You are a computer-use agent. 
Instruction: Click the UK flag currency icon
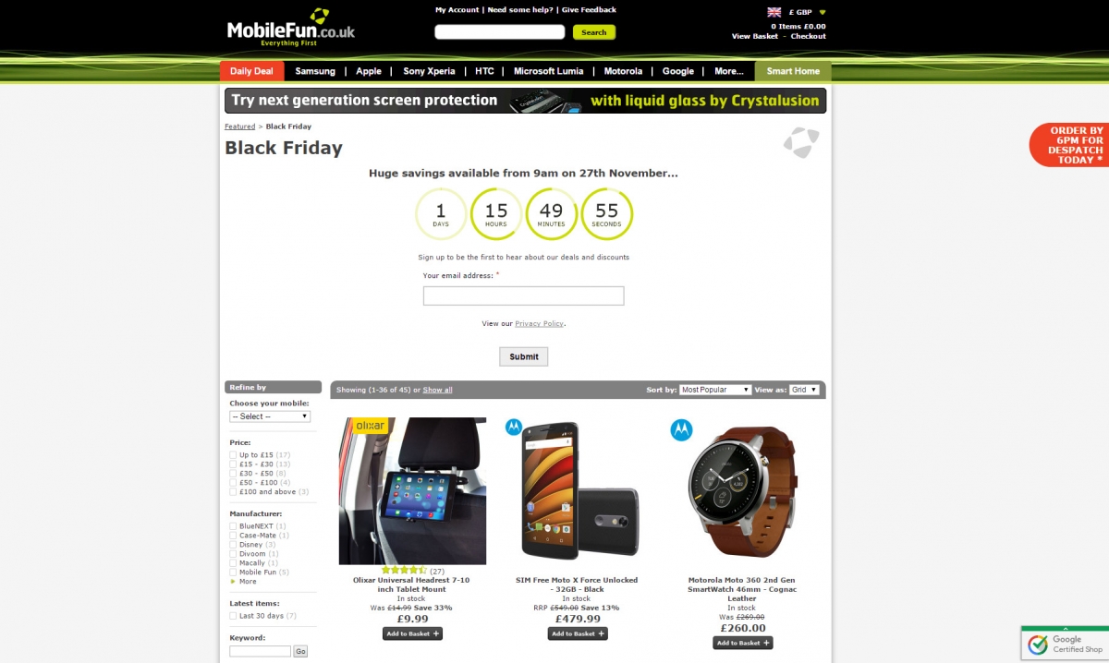774,12
